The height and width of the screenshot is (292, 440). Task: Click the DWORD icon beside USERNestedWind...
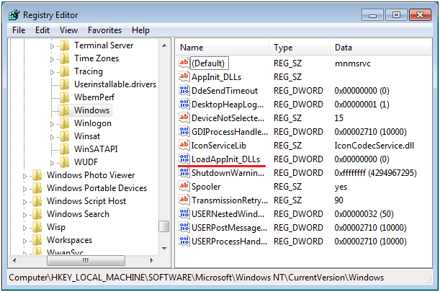pos(184,213)
